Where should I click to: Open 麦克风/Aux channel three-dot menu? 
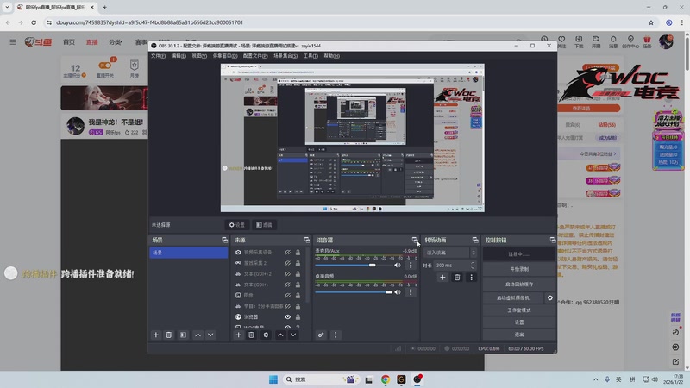[411, 266]
